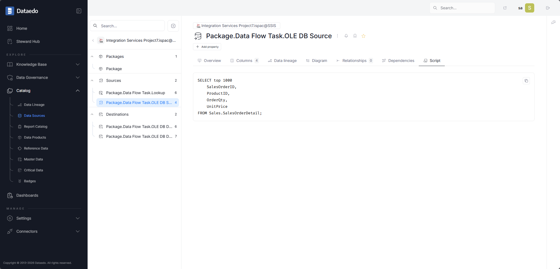The height and width of the screenshot is (269, 560).
Task: Switch to the Columns tab
Action: tap(244, 61)
